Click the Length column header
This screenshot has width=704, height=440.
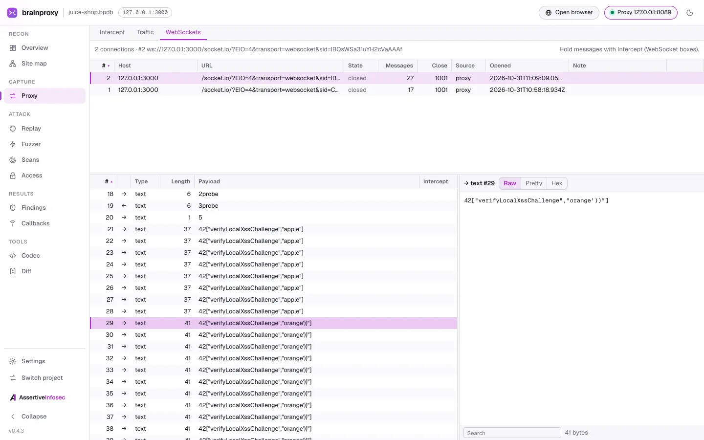[177, 181]
